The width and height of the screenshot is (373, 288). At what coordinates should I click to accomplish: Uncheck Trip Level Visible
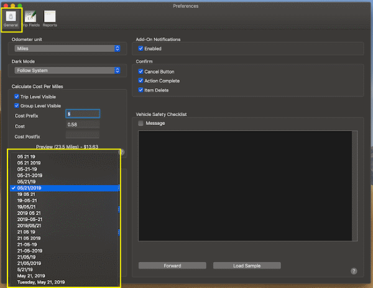pos(17,97)
